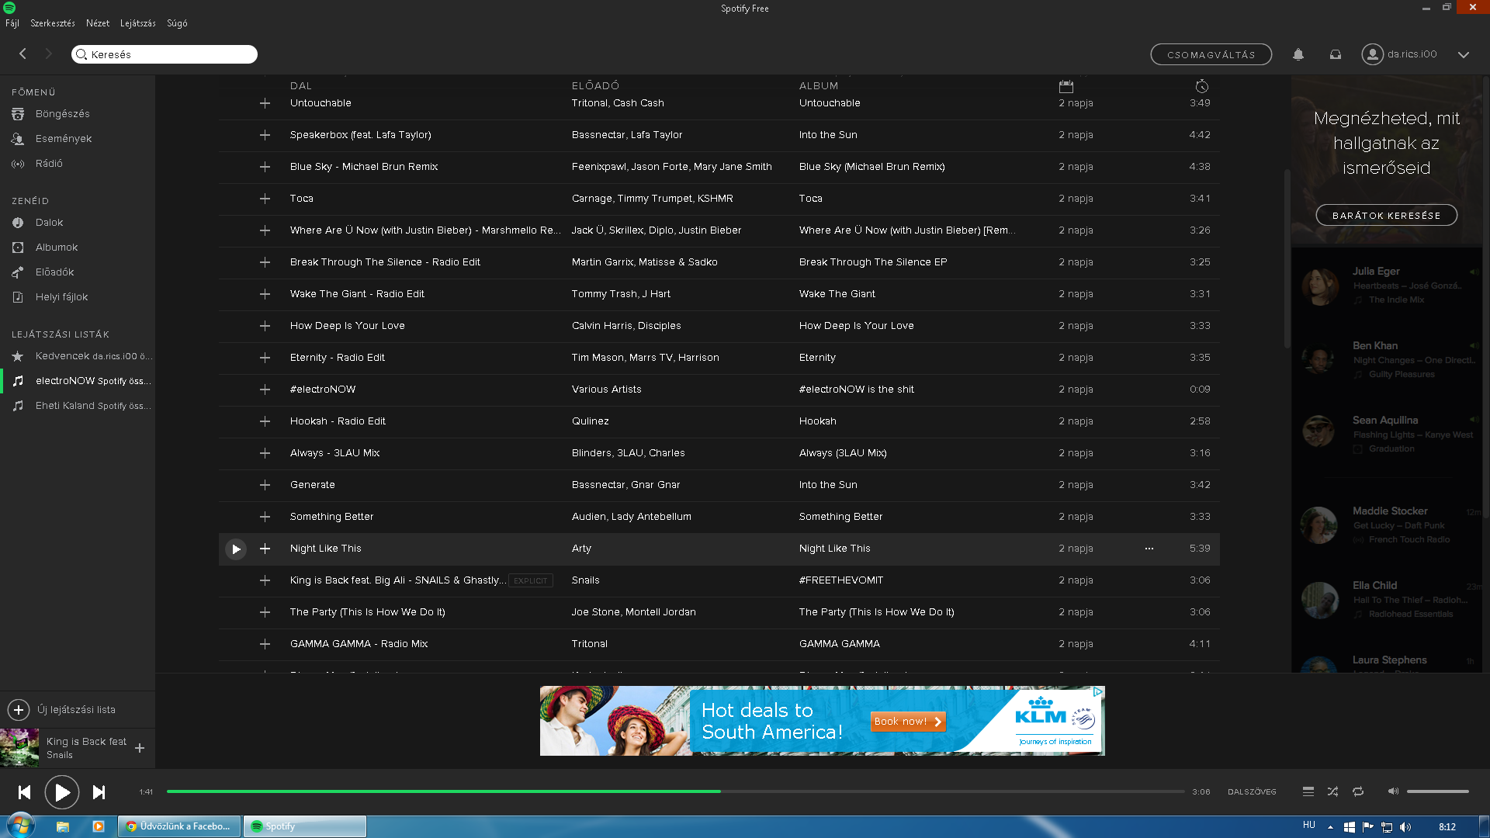
Task: Add King is Back to your music
Action: (x=140, y=748)
